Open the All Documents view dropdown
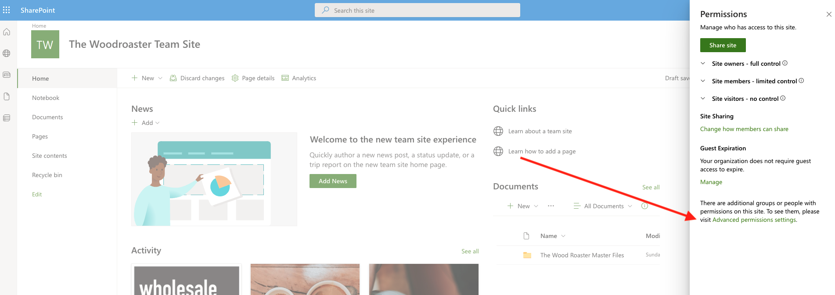 point(603,206)
